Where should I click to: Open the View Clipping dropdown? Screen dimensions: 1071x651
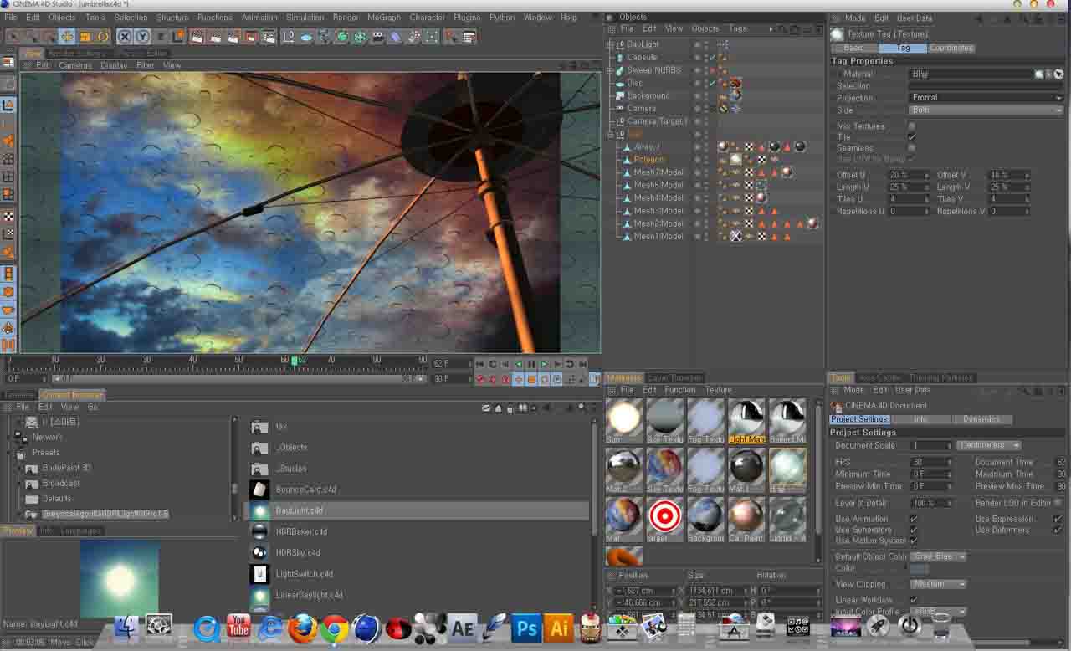938,584
